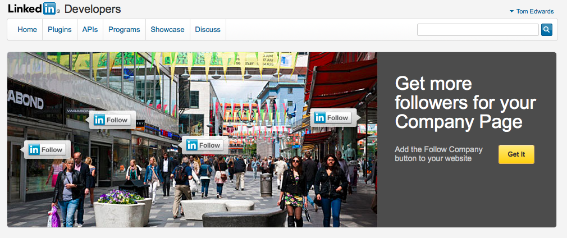Open the Showcase menu item
Viewport: 567px width, 238px height.
tap(167, 30)
